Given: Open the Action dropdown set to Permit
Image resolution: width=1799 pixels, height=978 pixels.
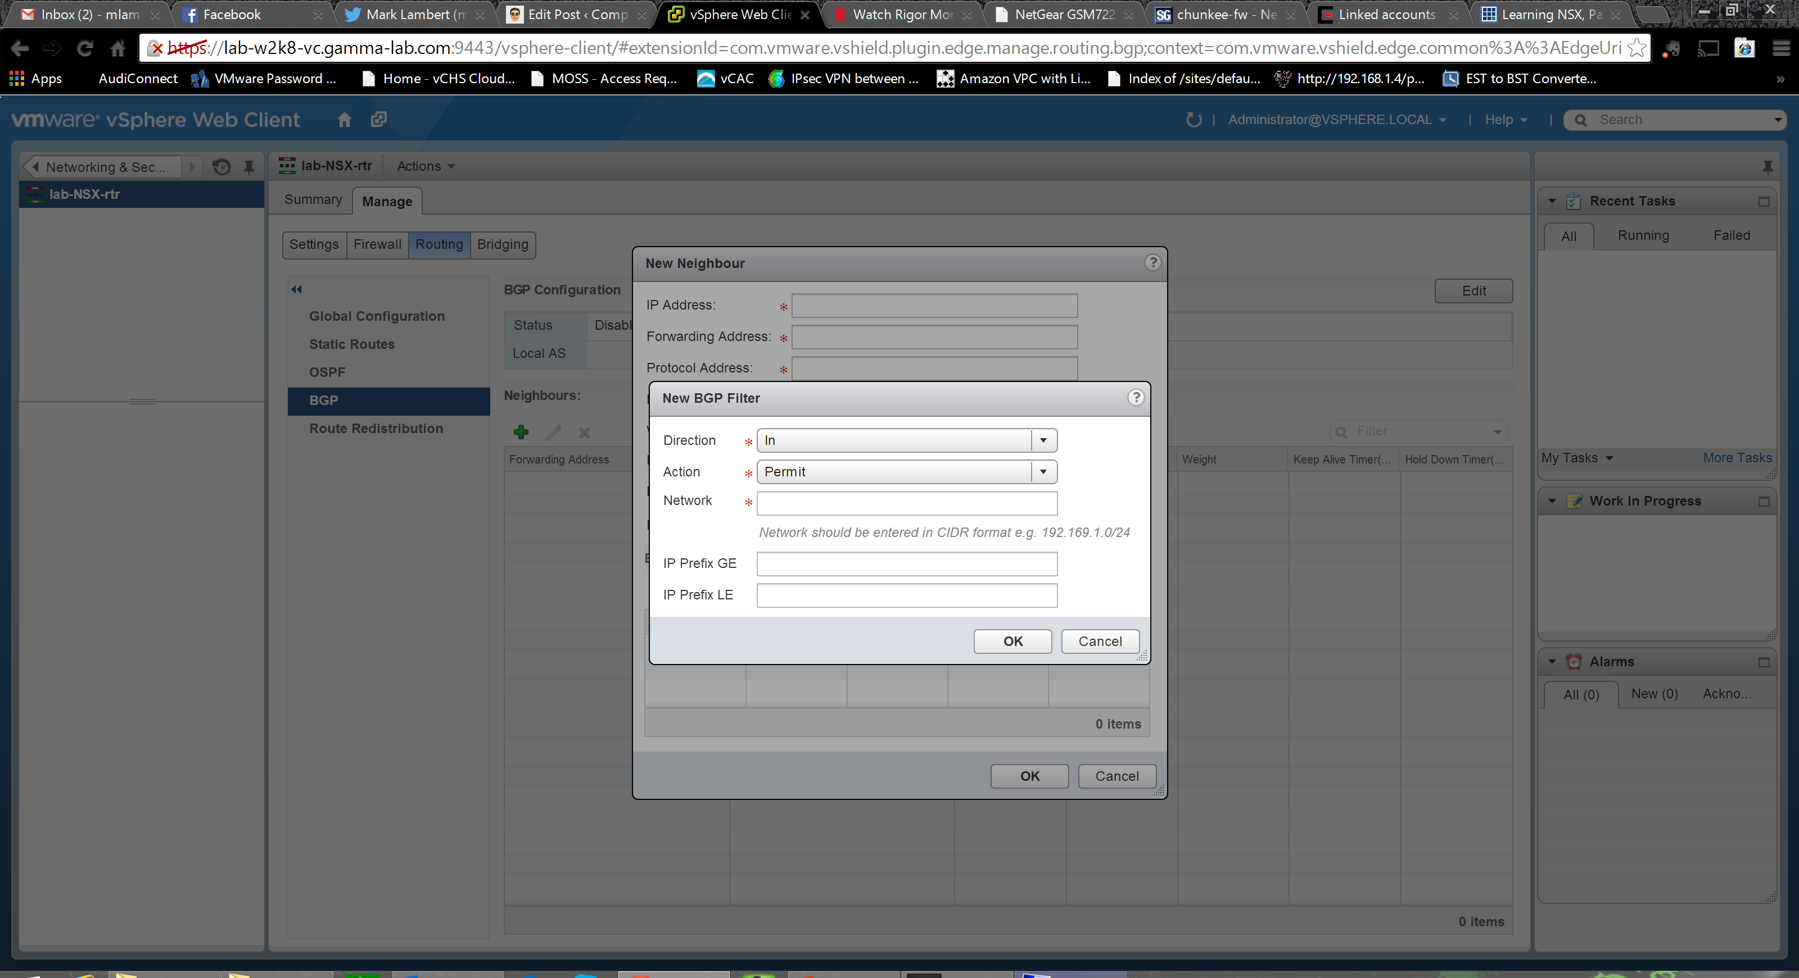Looking at the screenshot, I should 1043,471.
